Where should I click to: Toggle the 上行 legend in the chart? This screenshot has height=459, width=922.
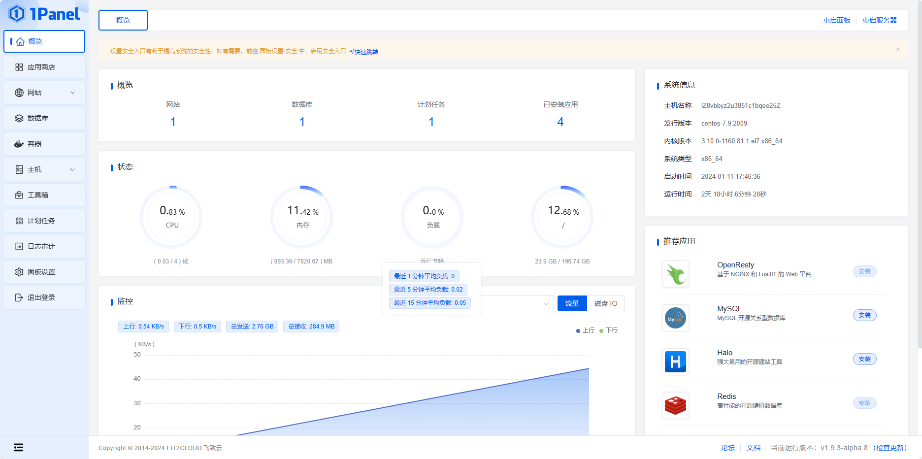tap(585, 330)
